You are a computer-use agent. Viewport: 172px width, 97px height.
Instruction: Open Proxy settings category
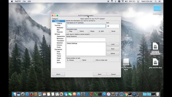(59, 54)
